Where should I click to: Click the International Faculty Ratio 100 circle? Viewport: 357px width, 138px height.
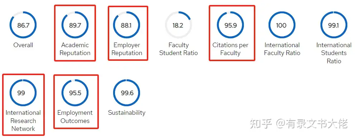282,25
